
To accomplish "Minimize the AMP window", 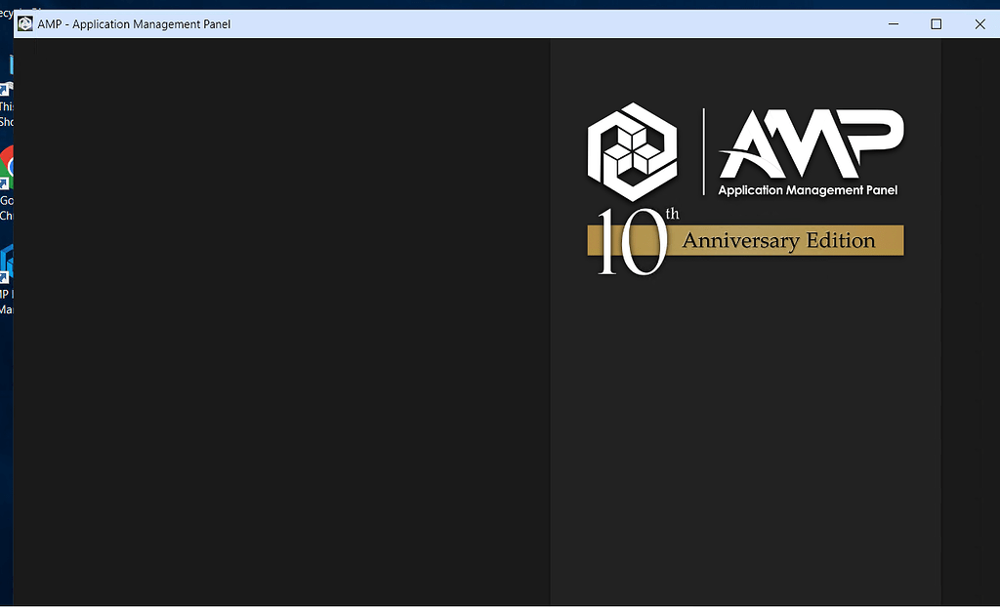I will (893, 23).
